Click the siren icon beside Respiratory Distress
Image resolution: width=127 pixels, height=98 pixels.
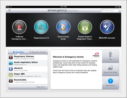click(11, 57)
